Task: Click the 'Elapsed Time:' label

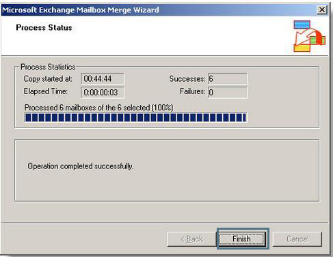Action: [x=46, y=91]
